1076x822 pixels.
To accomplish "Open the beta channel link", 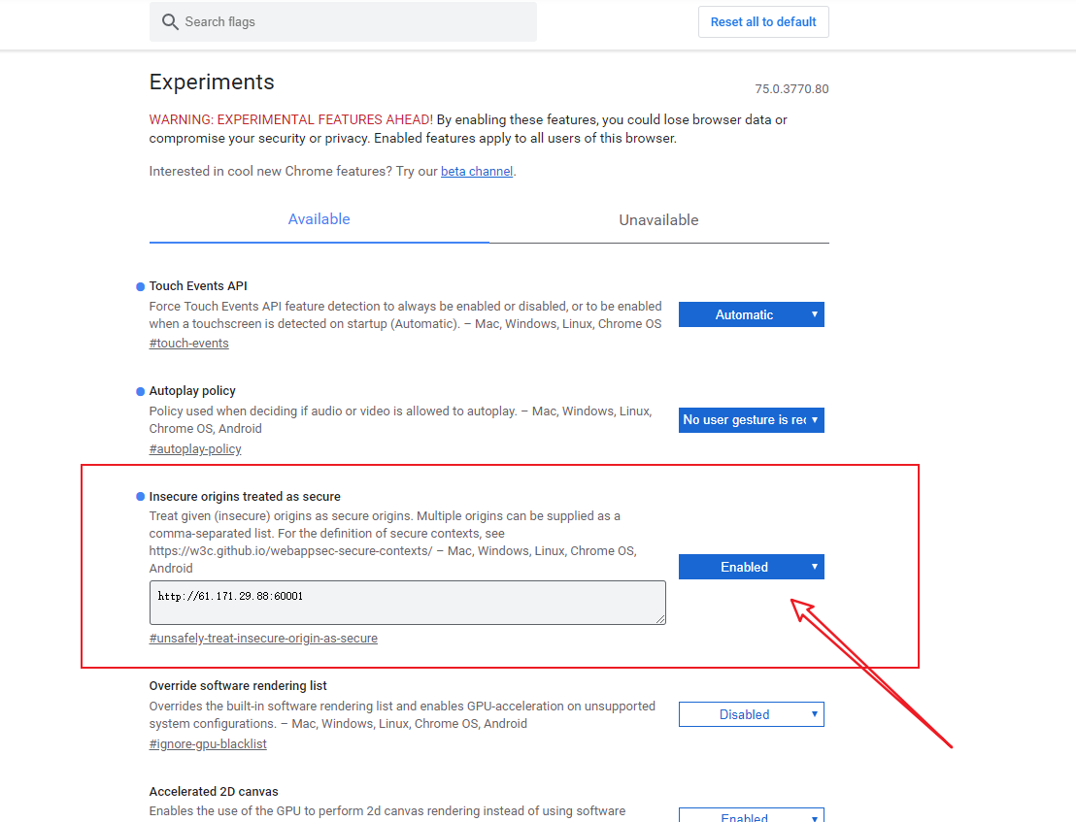I will (476, 171).
